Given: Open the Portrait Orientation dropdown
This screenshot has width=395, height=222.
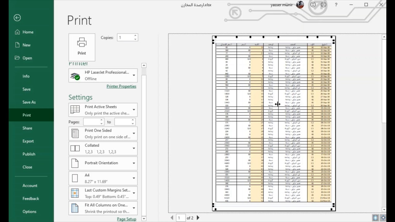Looking at the screenshot, I should pyautogui.click(x=103, y=163).
